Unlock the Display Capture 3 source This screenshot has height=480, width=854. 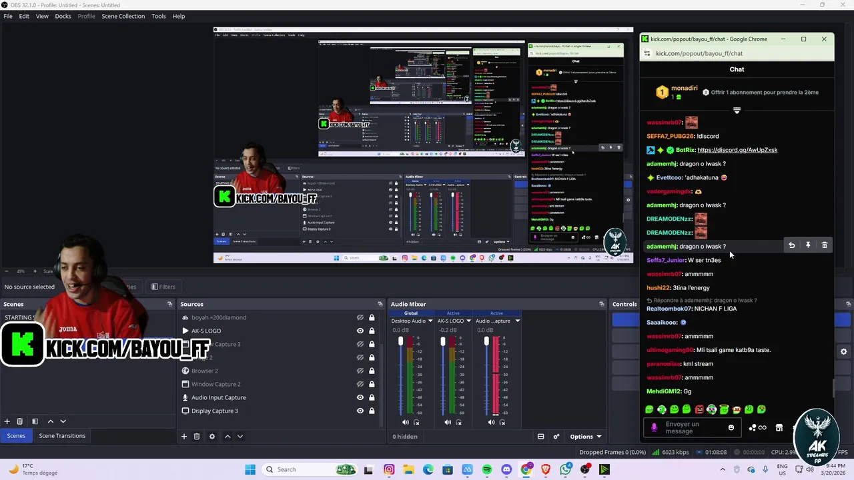tap(372, 411)
